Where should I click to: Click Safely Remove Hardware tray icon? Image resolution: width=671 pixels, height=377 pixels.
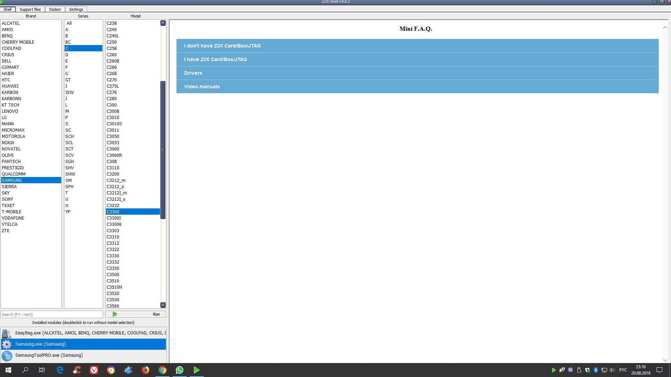pyautogui.click(x=579, y=370)
